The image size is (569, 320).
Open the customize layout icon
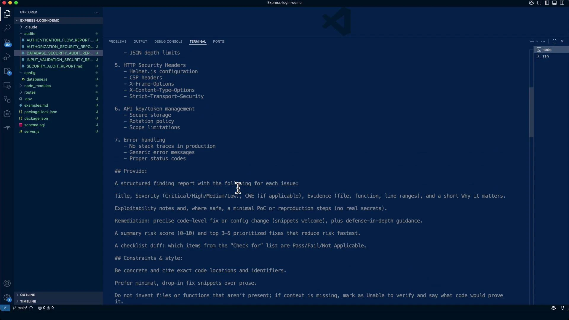(x=539, y=3)
